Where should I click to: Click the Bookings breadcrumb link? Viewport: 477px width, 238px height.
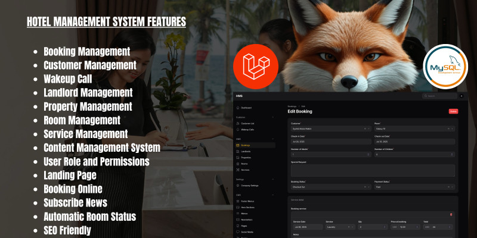(292, 106)
